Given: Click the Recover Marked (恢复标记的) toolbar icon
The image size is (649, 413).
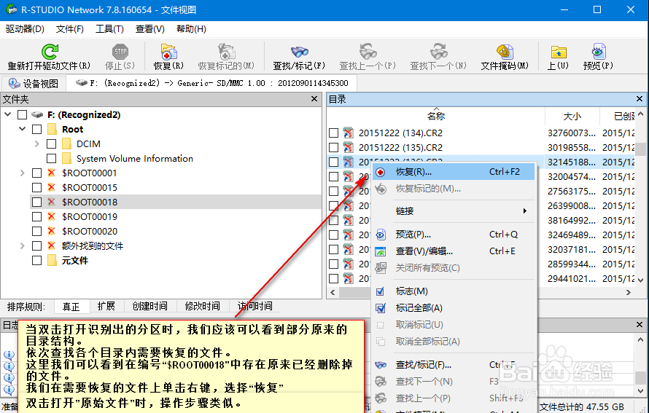Looking at the screenshot, I should (x=226, y=52).
